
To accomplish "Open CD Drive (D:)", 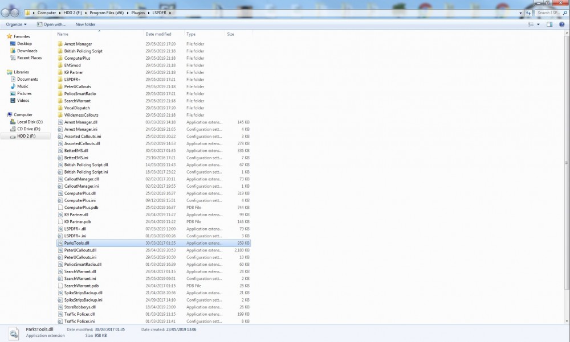I will click(28, 129).
